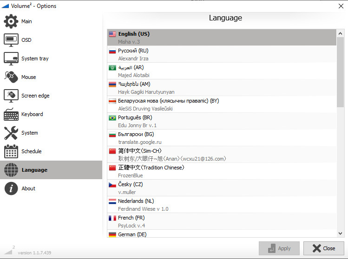Select the Screen edge icon
The image size is (348, 259).
pos(11,96)
